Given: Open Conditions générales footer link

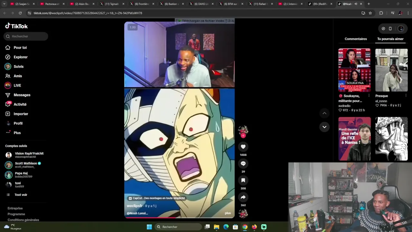Looking at the screenshot, I should coord(23,220).
